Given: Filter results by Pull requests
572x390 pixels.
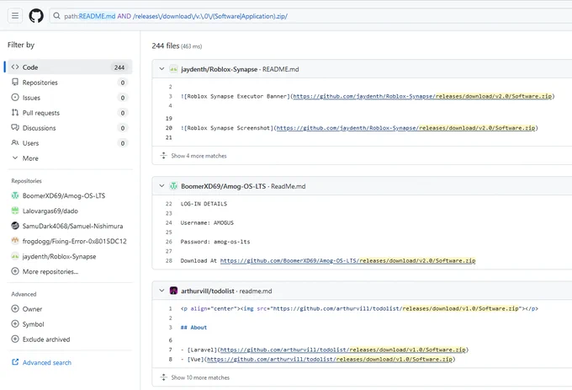Looking at the screenshot, I should click(x=70, y=113).
